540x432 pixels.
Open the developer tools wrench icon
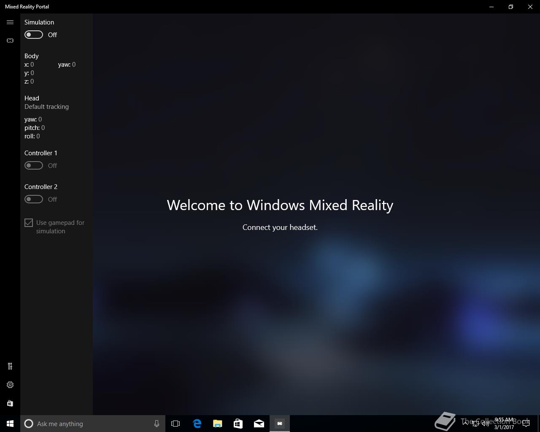[x=10, y=366]
